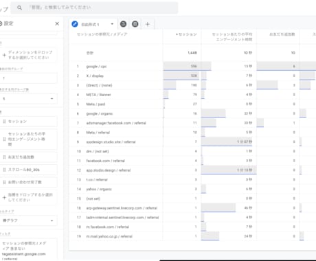Click the metric drop zone box

pyautogui.click(x=28, y=197)
